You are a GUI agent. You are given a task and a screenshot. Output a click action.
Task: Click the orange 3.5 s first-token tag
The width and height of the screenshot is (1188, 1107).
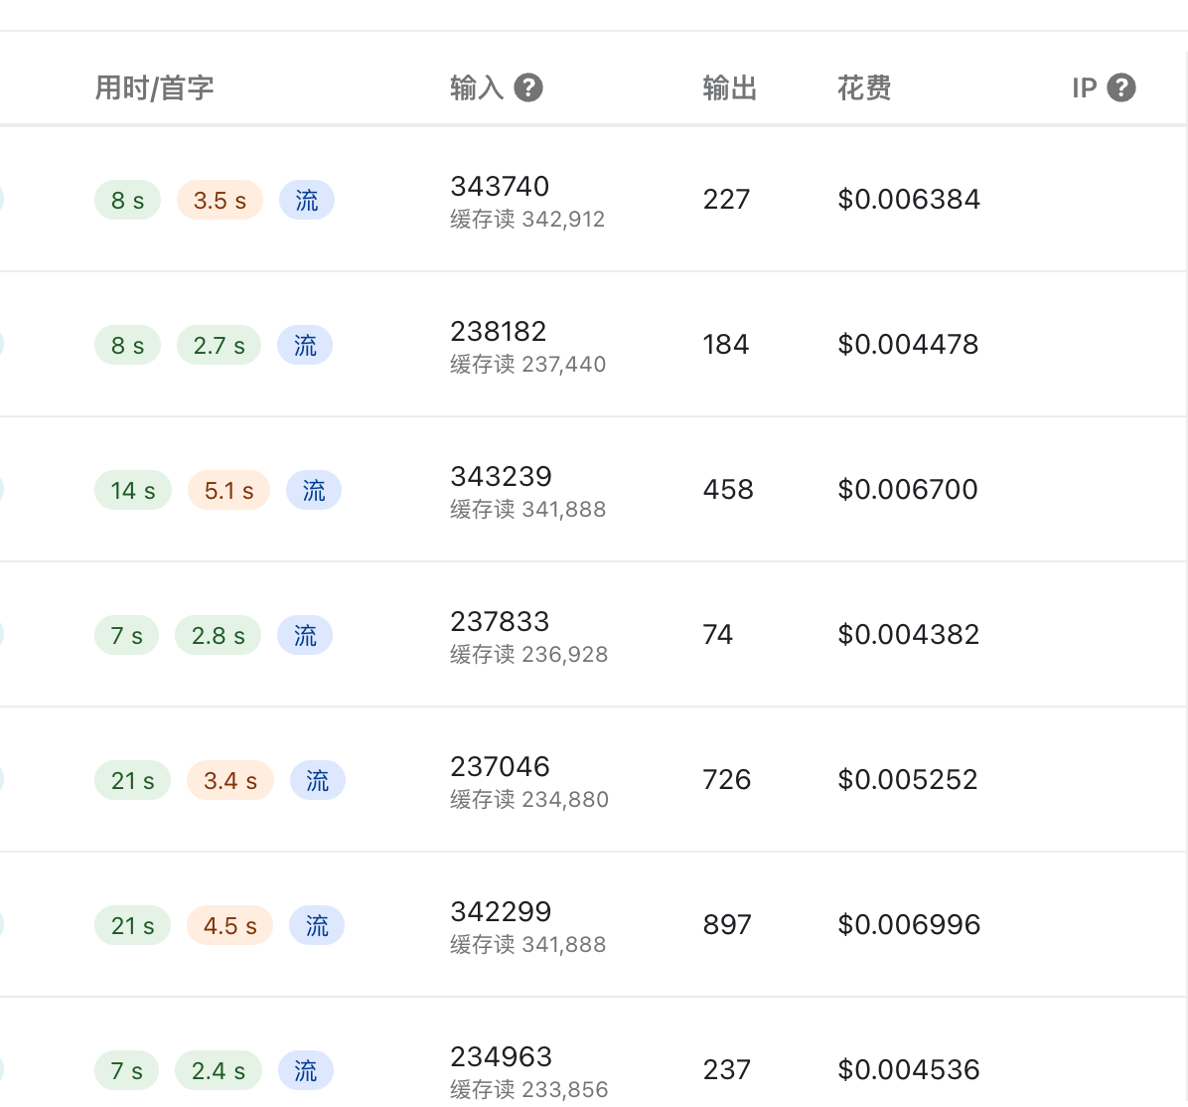click(220, 200)
